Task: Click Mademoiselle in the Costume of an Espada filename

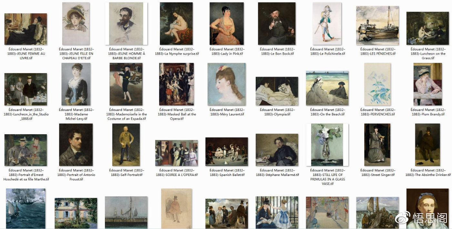Action: tap(126, 114)
